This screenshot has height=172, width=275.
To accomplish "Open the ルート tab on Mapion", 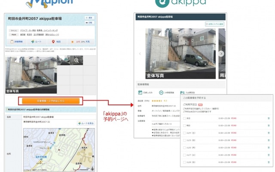I will pos(37,42).
